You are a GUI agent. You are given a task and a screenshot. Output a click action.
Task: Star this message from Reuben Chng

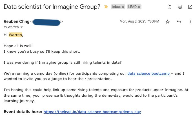pos(168,22)
